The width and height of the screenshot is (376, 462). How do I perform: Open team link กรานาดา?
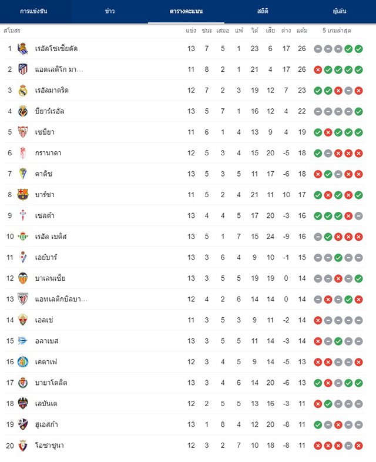coord(48,153)
